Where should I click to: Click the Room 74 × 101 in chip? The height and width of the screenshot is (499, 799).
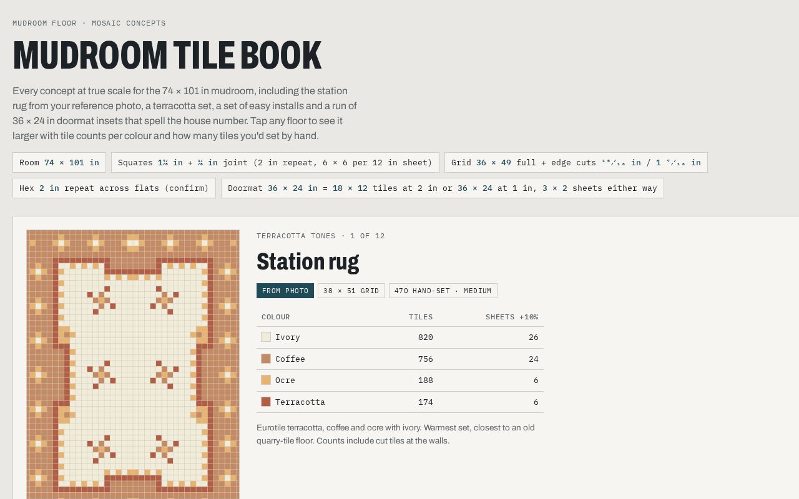[59, 162]
